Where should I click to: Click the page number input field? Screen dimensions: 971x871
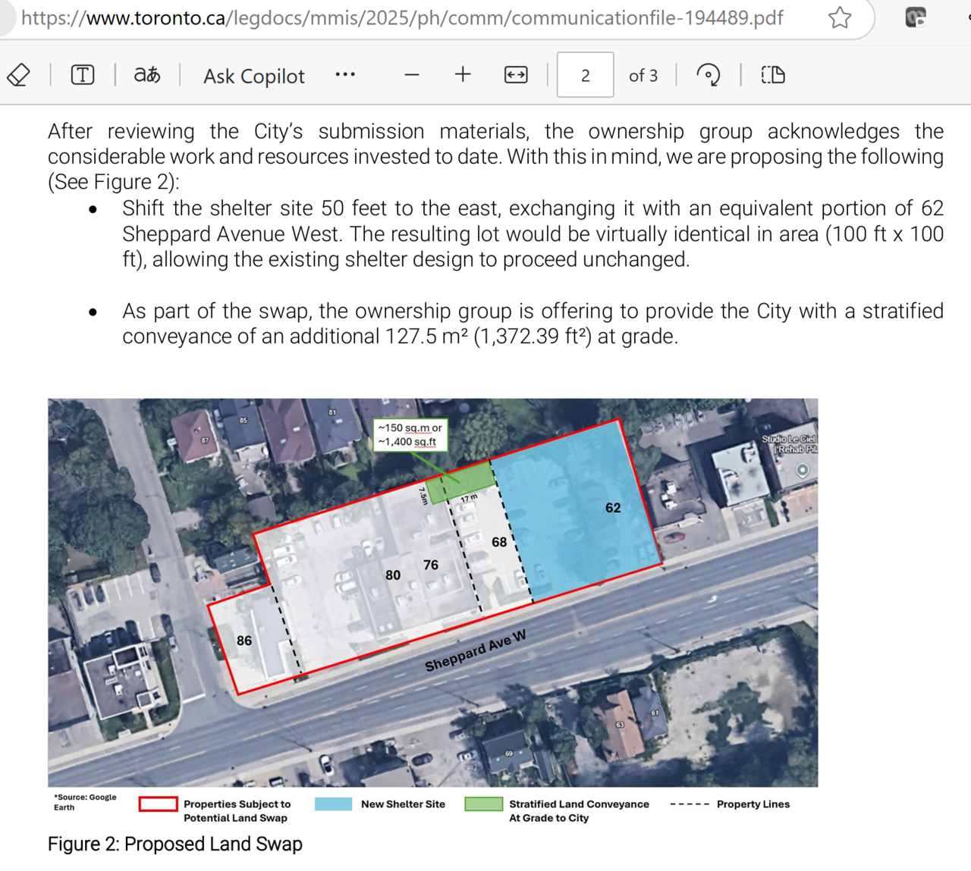pos(585,75)
